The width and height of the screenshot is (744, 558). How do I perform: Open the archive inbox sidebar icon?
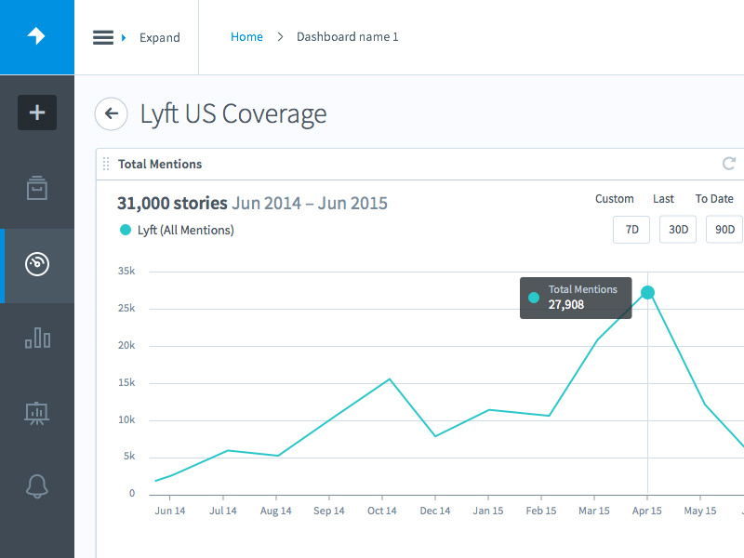pyautogui.click(x=36, y=187)
